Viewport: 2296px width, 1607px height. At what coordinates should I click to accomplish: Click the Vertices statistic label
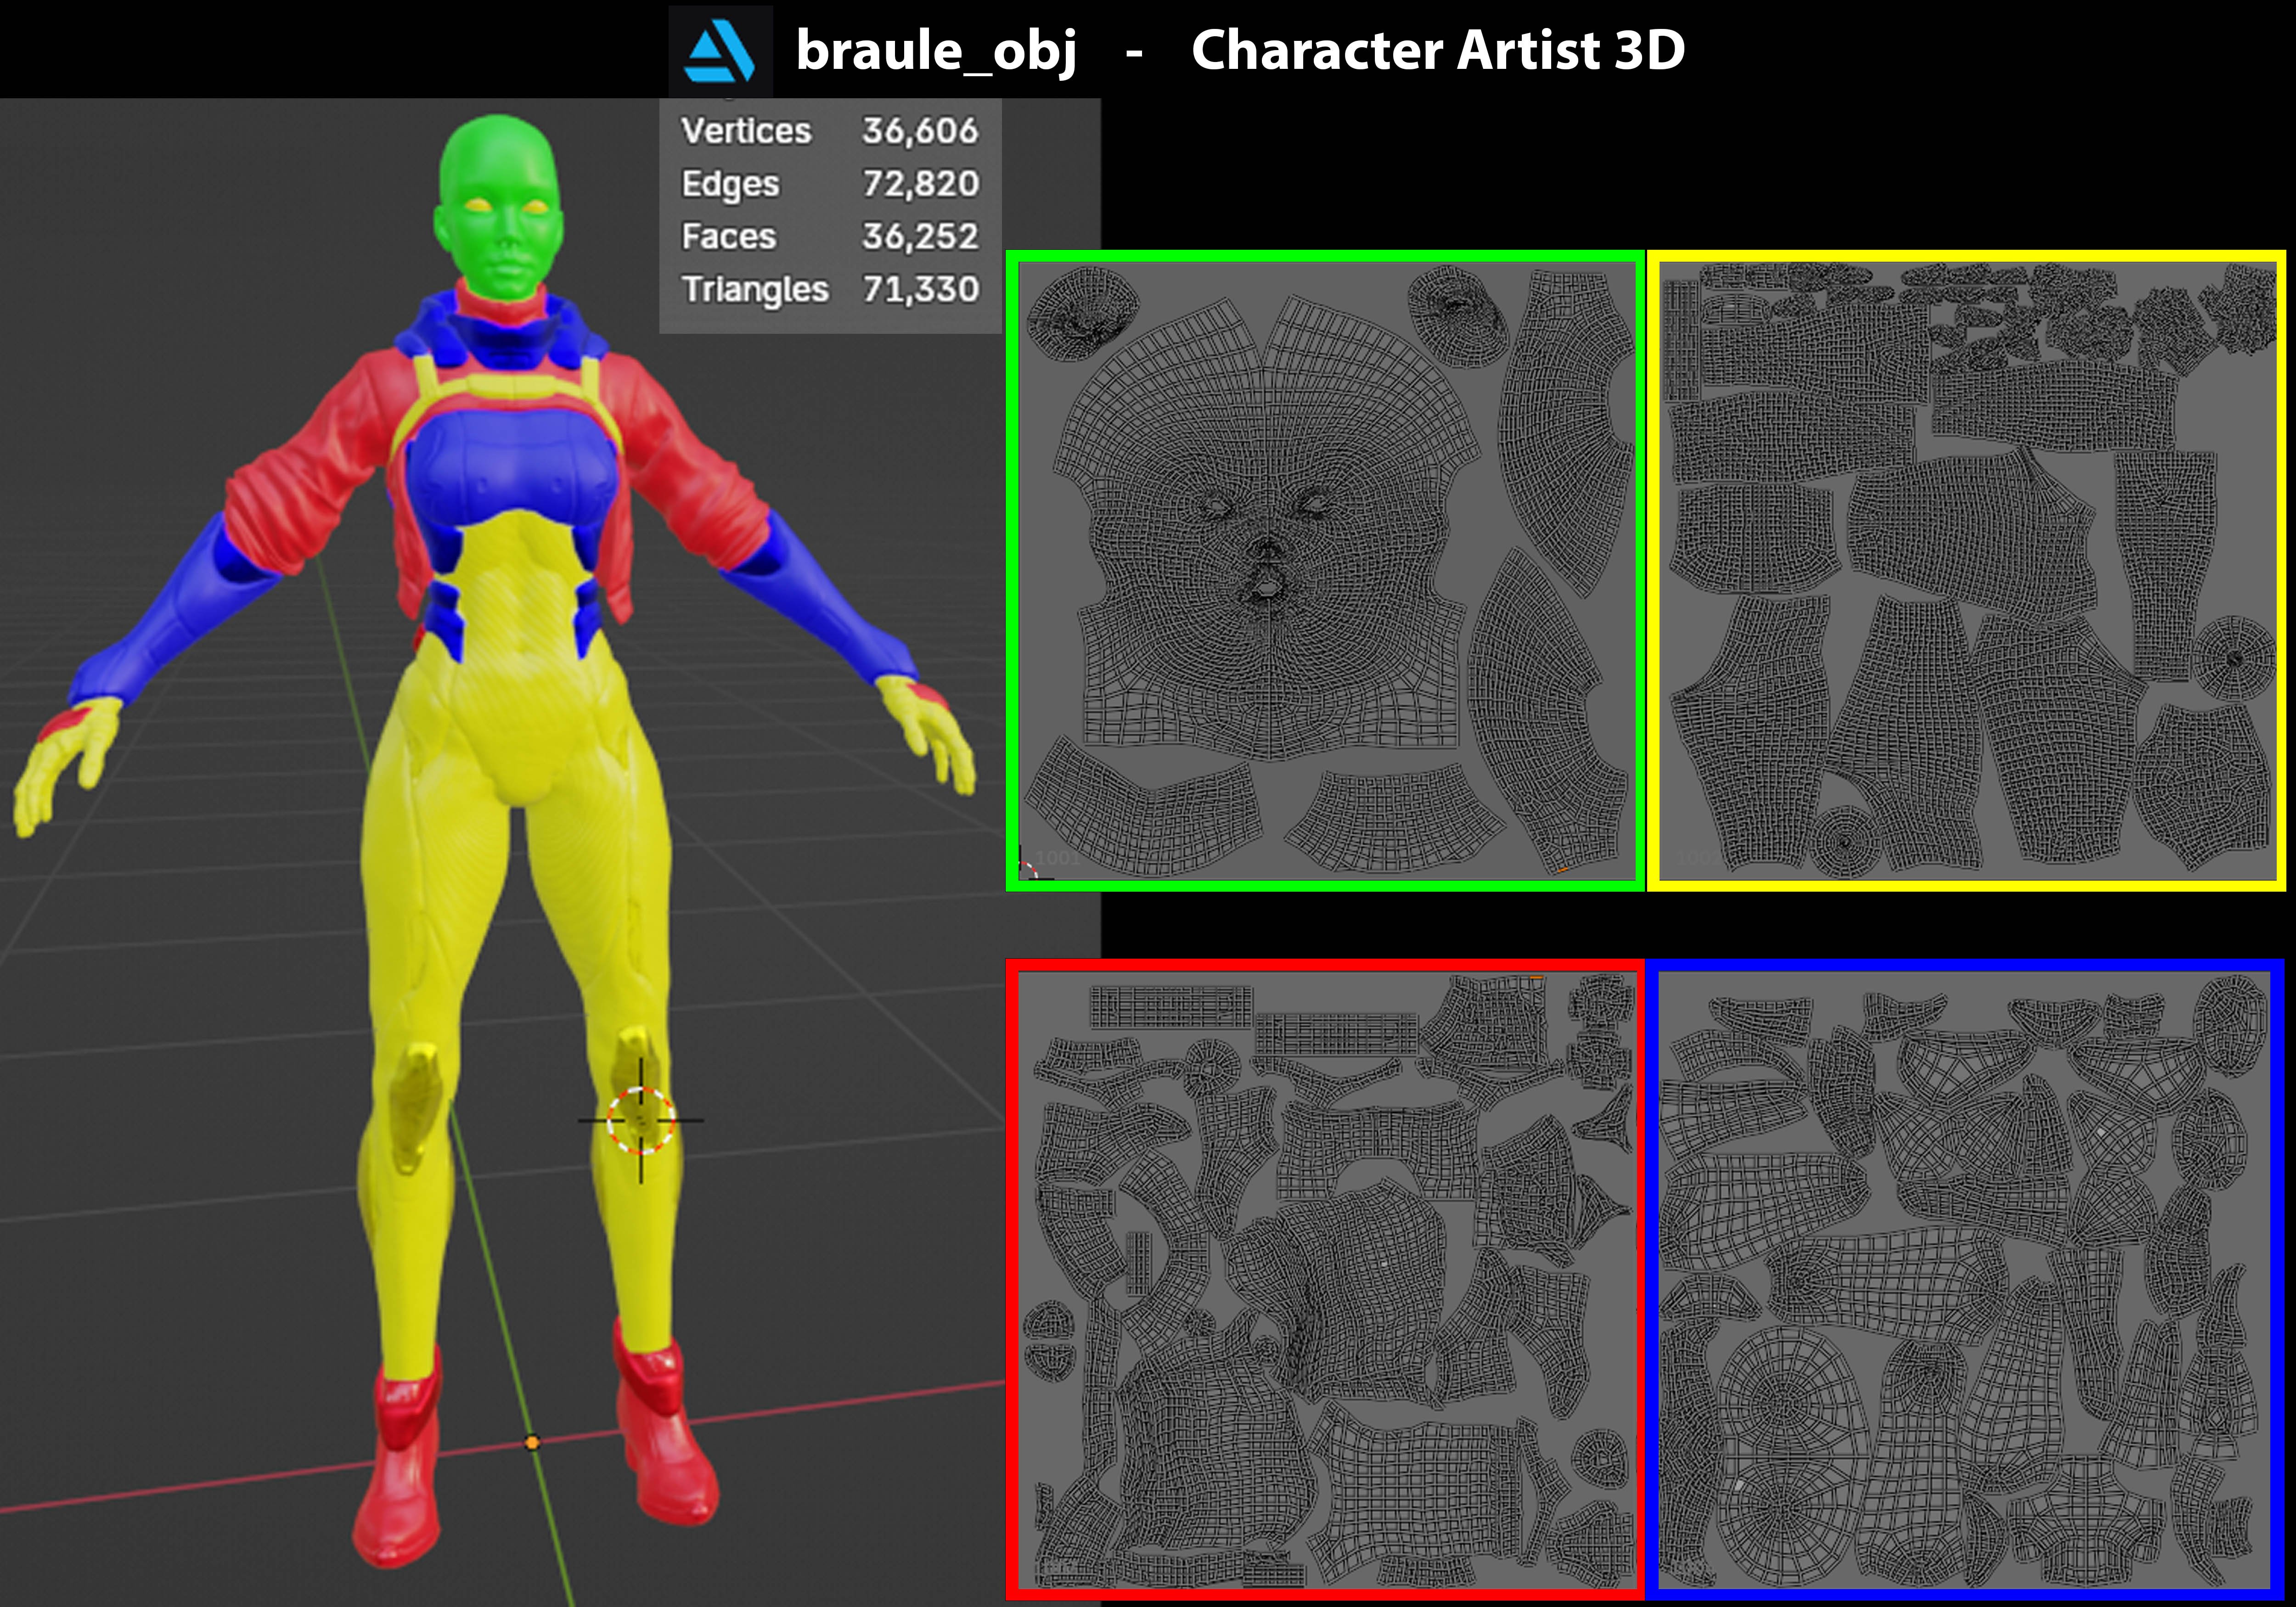point(746,131)
